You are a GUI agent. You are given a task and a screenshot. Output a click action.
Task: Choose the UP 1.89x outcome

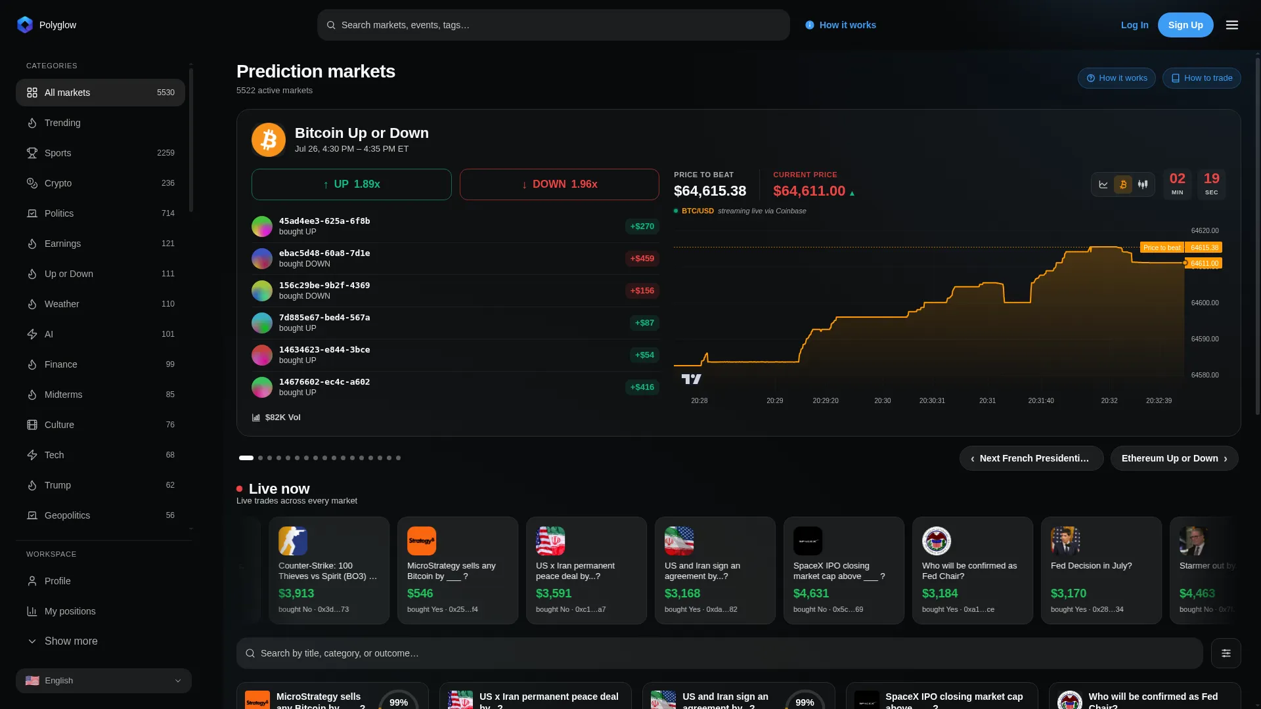click(x=351, y=184)
